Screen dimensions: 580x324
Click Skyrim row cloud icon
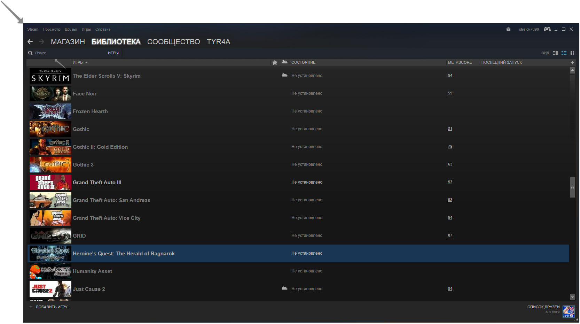pos(284,75)
